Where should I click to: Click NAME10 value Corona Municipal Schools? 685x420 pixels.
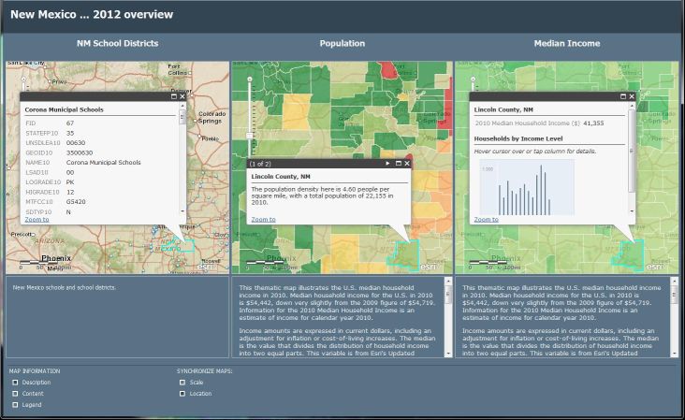click(x=104, y=163)
